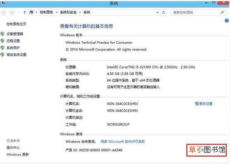
Task: Select 控制面板 in breadcrumb path
Action: 46,12
